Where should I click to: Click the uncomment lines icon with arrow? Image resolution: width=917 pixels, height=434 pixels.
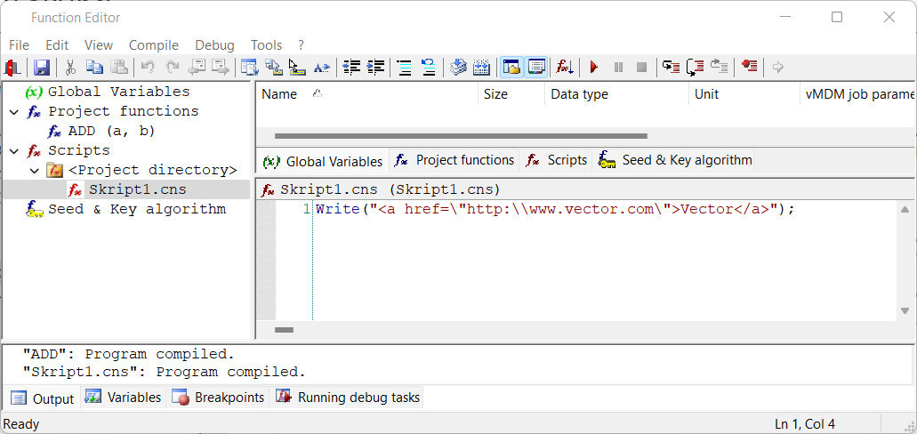[429, 68]
